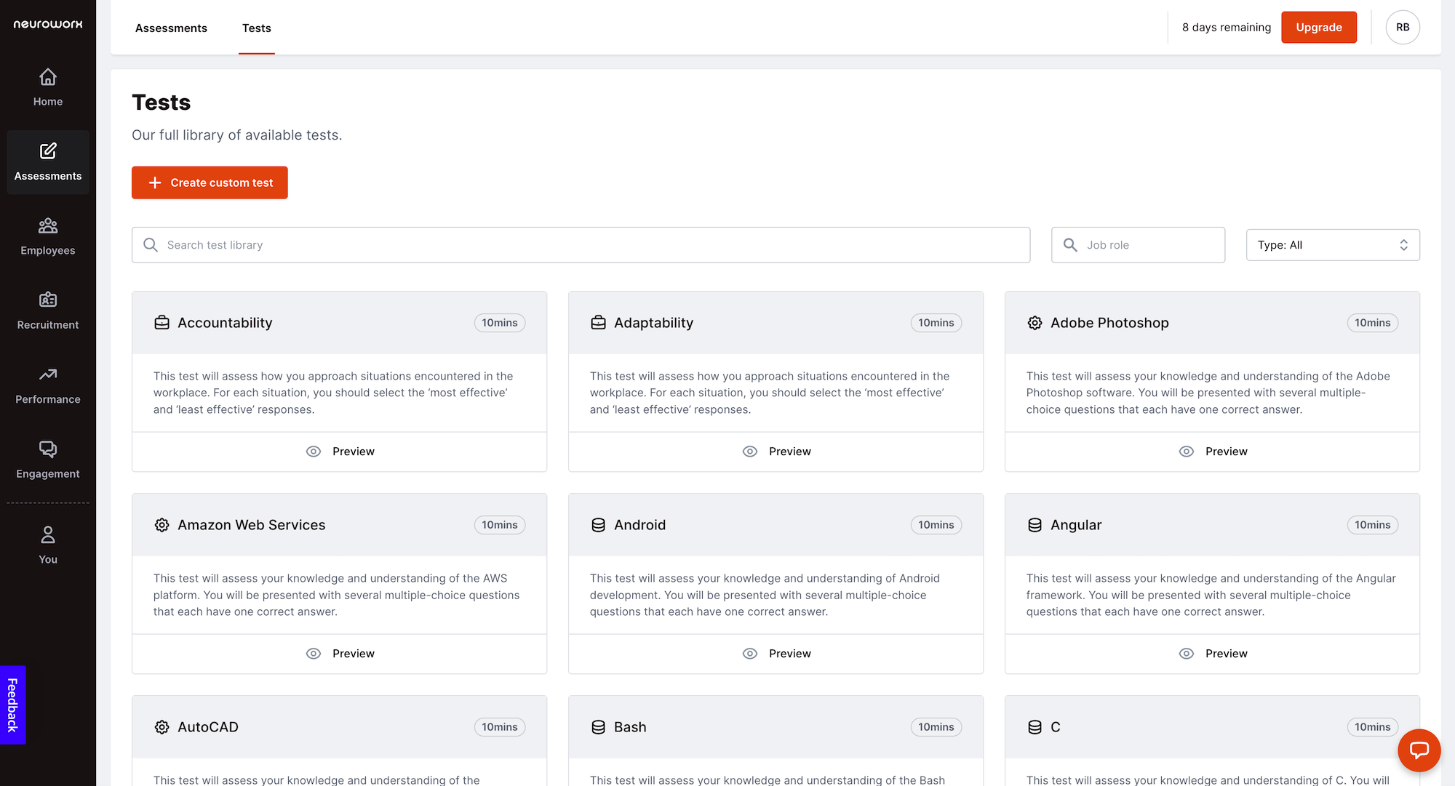Focus the Job role search field

click(1138, 245)
